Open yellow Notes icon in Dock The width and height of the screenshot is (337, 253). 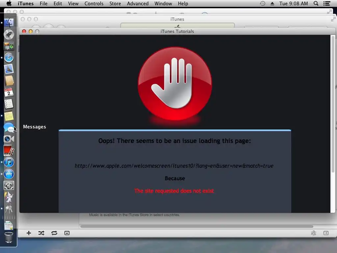(x=9, y=116)
